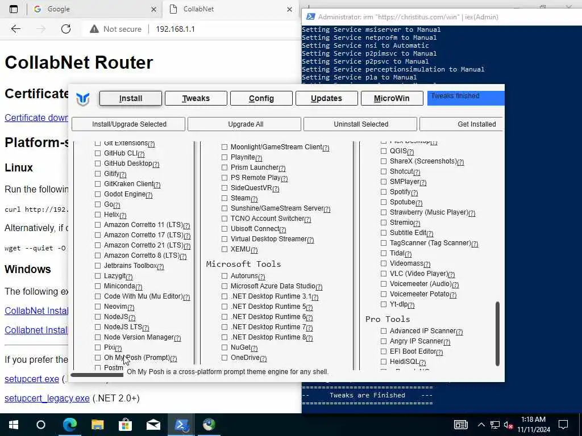Click the touch keyboard tray icon
This screenshot has height=436, width=582.
(460, 425)
